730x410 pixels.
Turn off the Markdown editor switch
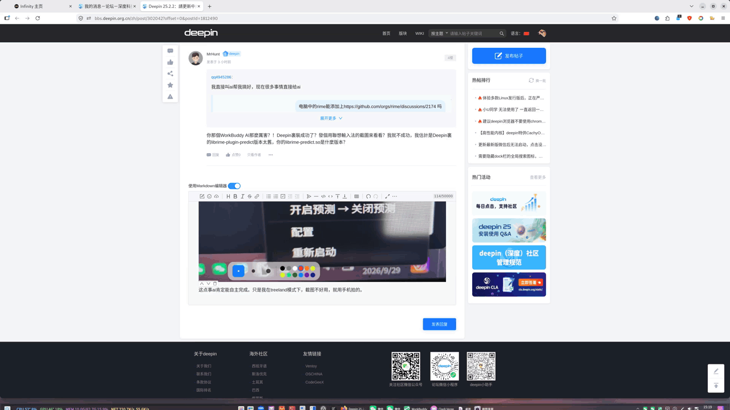234,186
